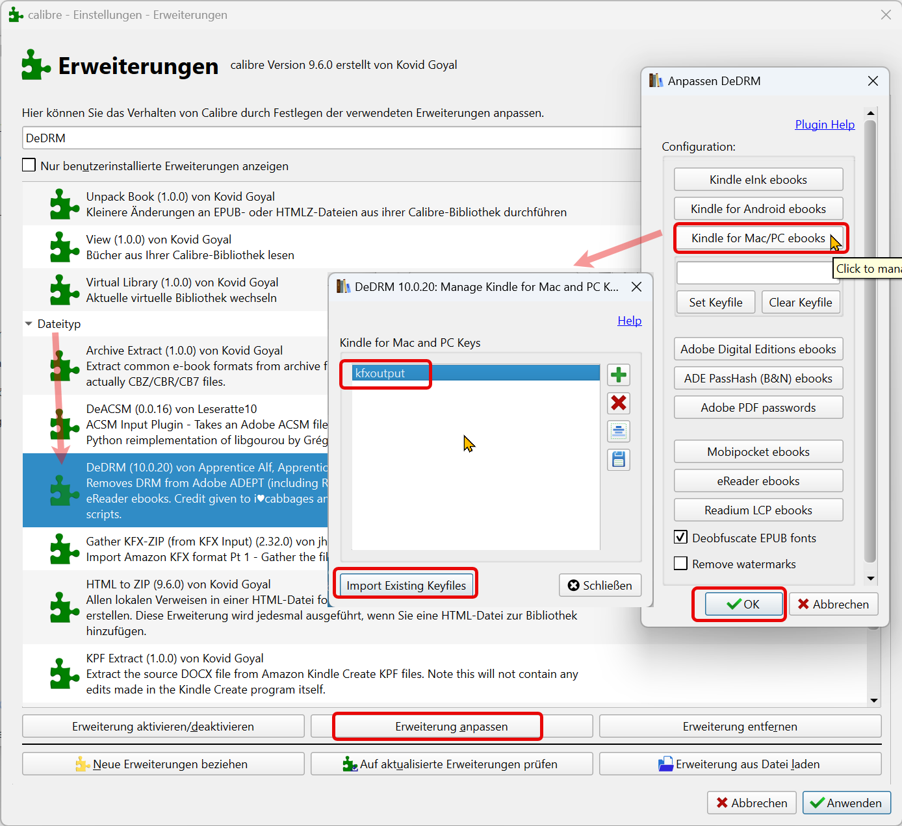Click Import Existing Keyfiles button
Viewport: 902px width, 826px height.
406,585
